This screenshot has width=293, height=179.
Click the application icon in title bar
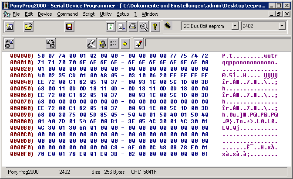click(6, 6)
